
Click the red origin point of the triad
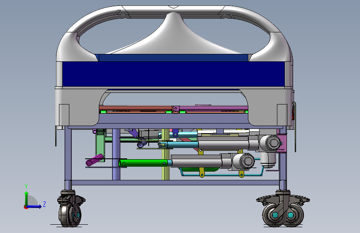click(x=26, y=207)
